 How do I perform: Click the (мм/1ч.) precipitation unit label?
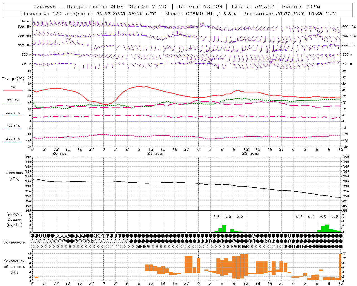[x=14, y=225]
